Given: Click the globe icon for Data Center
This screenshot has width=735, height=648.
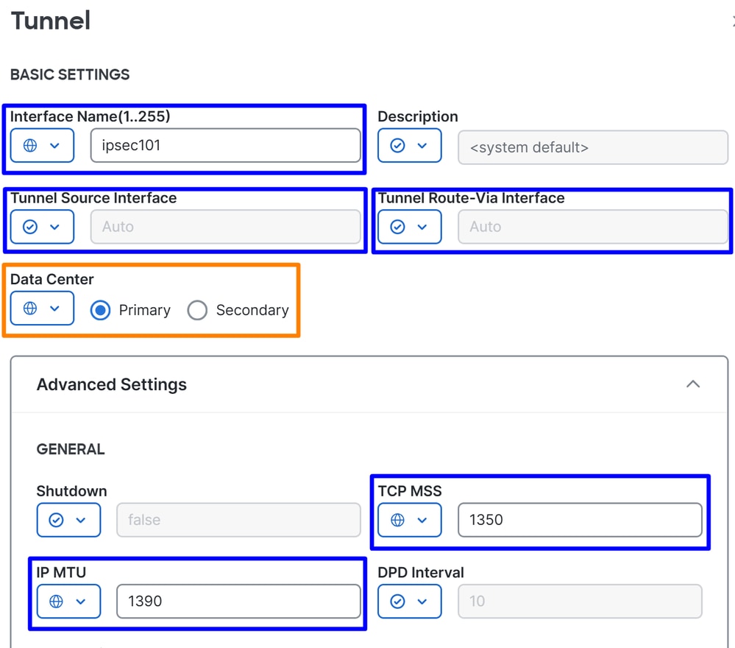Looking at the screenshot, I should click(x=30, y=309).
